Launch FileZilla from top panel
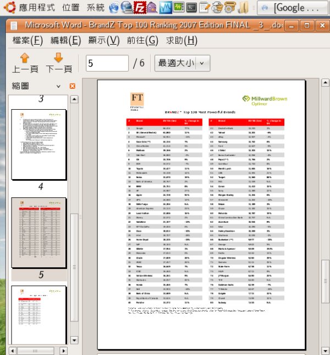The height and width of the screenshot is (355, 330). tap(140, 8)
